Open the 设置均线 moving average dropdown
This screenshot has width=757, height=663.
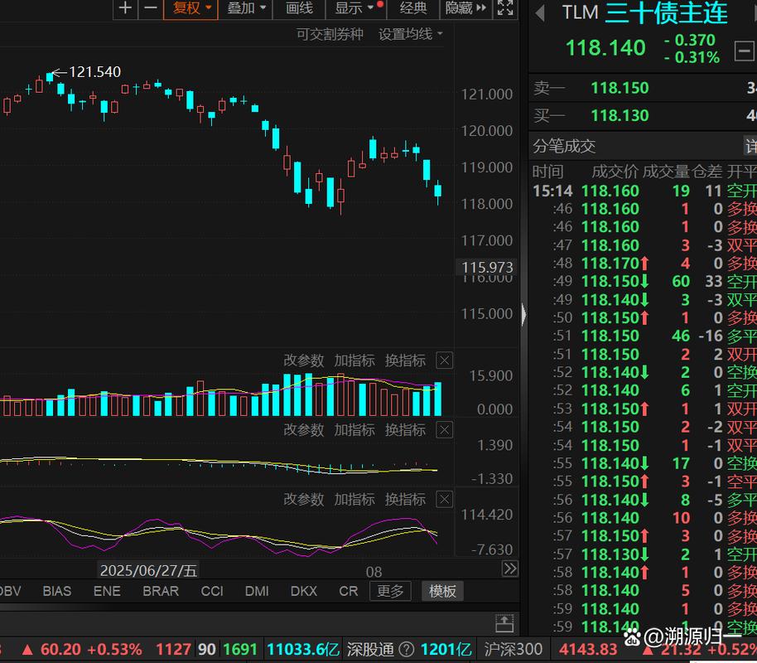coord(410,34)
